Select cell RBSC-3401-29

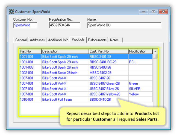(x=109, y=57)
